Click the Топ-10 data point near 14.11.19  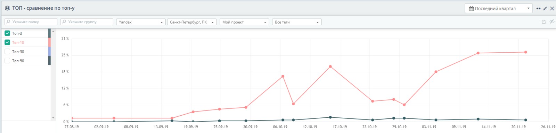(x=478, y=53)
